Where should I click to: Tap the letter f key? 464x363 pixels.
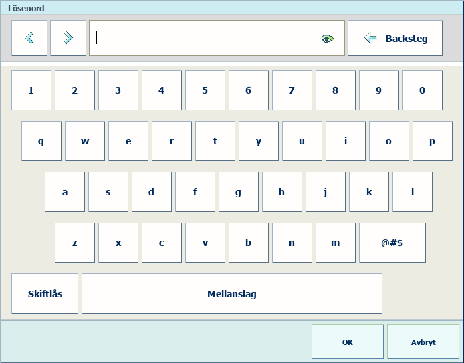195,192
